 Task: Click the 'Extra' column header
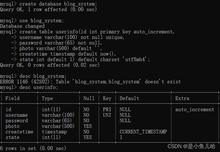[x=182, y=98]
